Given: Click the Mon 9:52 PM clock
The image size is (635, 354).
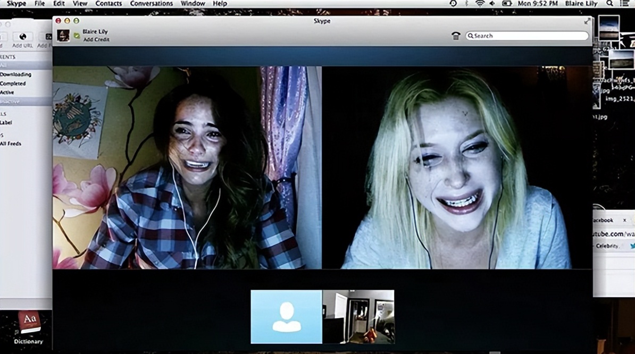Looking at the screenshot, I should [x=538, y=4].
